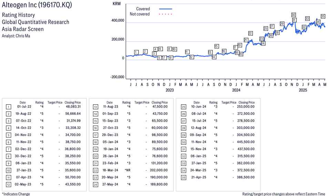Click the 'Global Quantitative Research' heading
329x196 pixels.
tap(35, 22)
